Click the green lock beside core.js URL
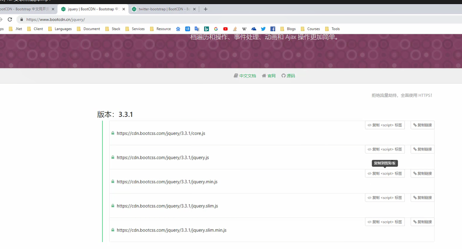 113,133
